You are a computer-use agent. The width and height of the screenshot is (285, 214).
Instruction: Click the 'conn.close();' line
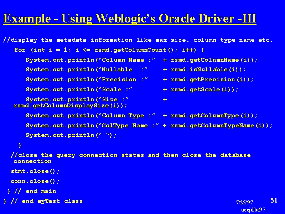tap(35, 182)
